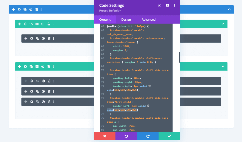Viewport: 242px width, 142px height.
Task: Save changes with the green checkmark button
Action: click(169, 136)
